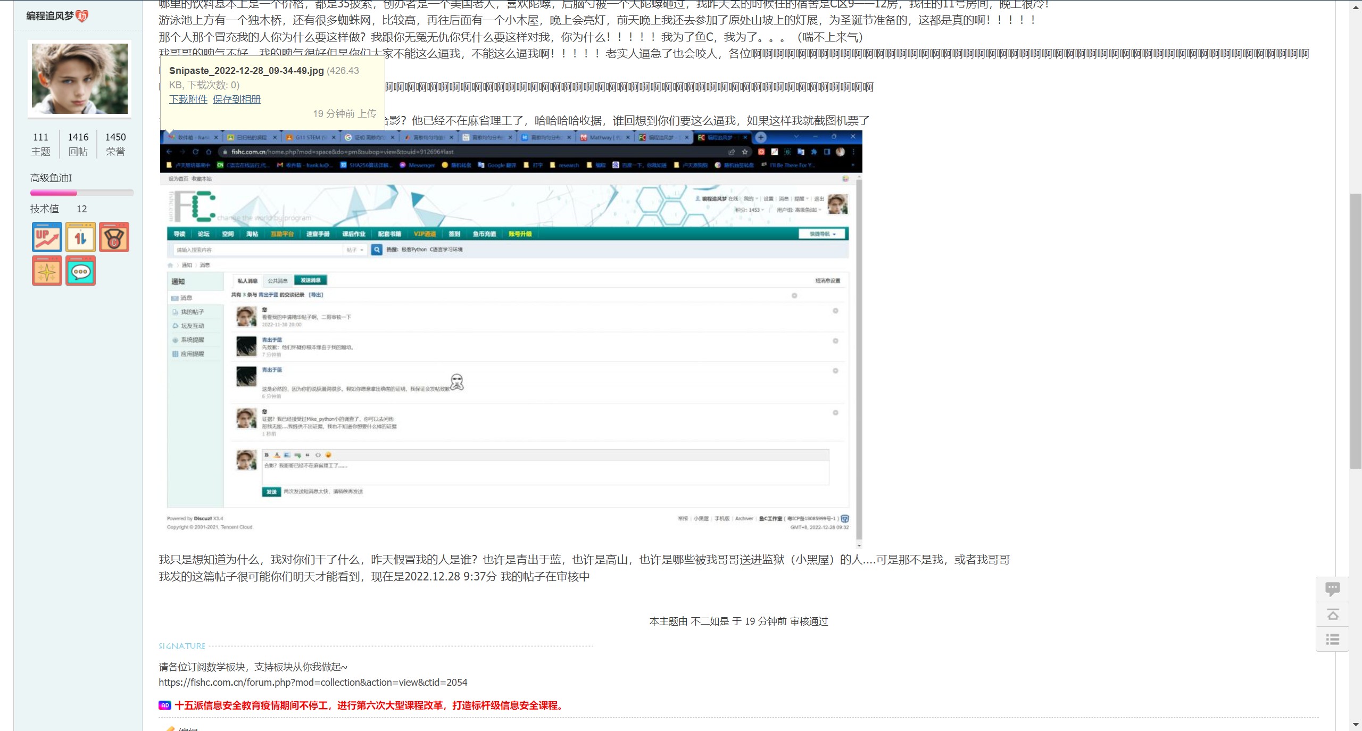
Task: Click the red C ribbon medal icon
Action: click(x=114, y=237)
